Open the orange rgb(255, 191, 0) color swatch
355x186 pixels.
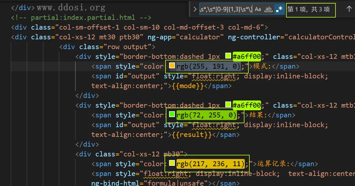tap(172, 66)
